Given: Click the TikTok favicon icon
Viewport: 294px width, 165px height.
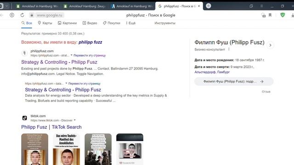Looking at the screenshot, I should pyautogui.click(x=24, y=118).
